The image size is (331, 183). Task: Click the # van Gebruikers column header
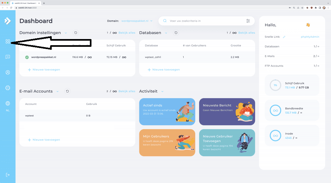[x=194, y=45]
